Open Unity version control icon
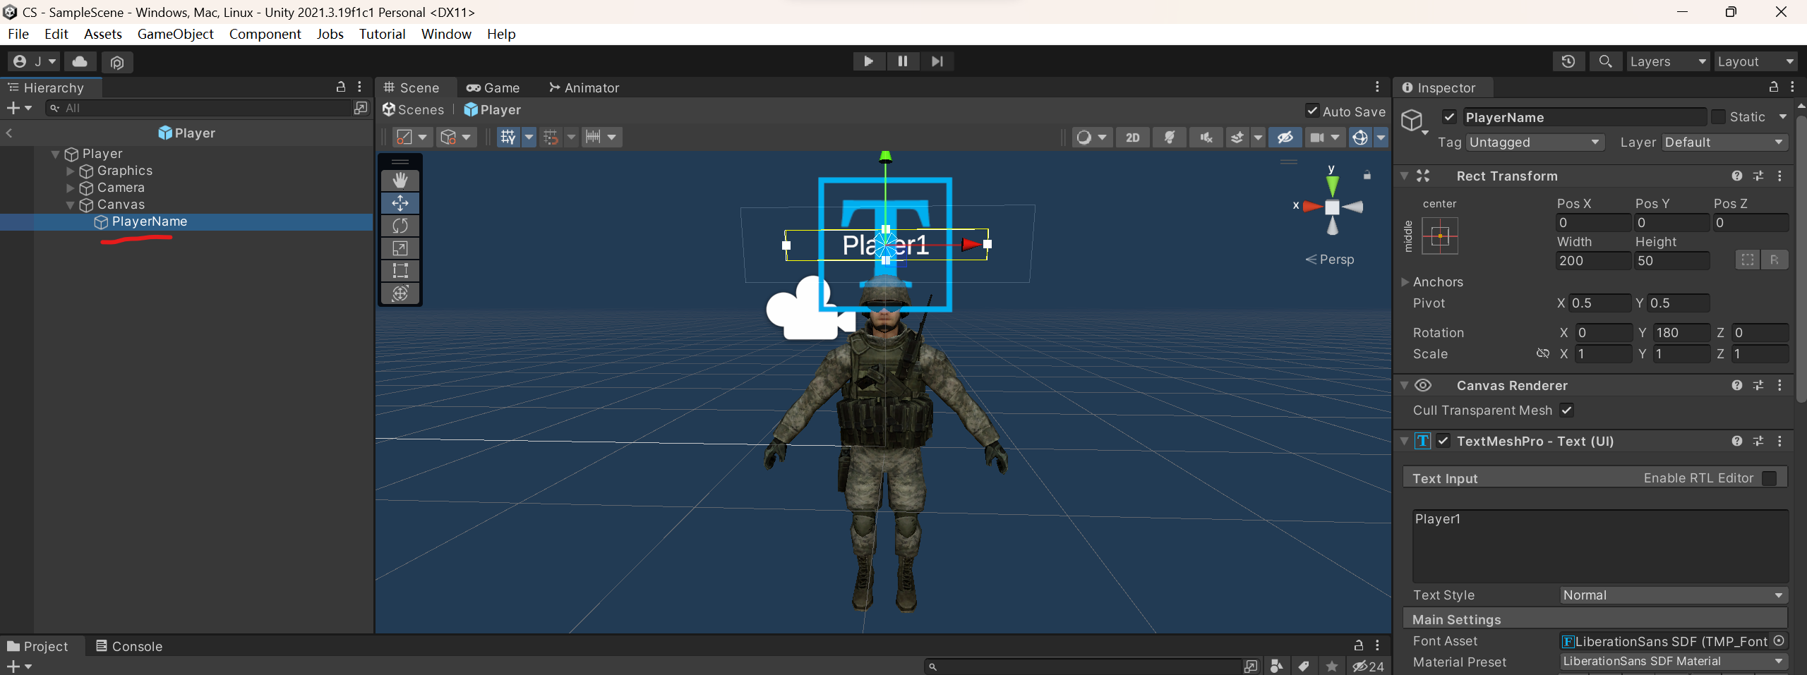The width and height of the screenshot is (1807, 675). pos(117,62)
